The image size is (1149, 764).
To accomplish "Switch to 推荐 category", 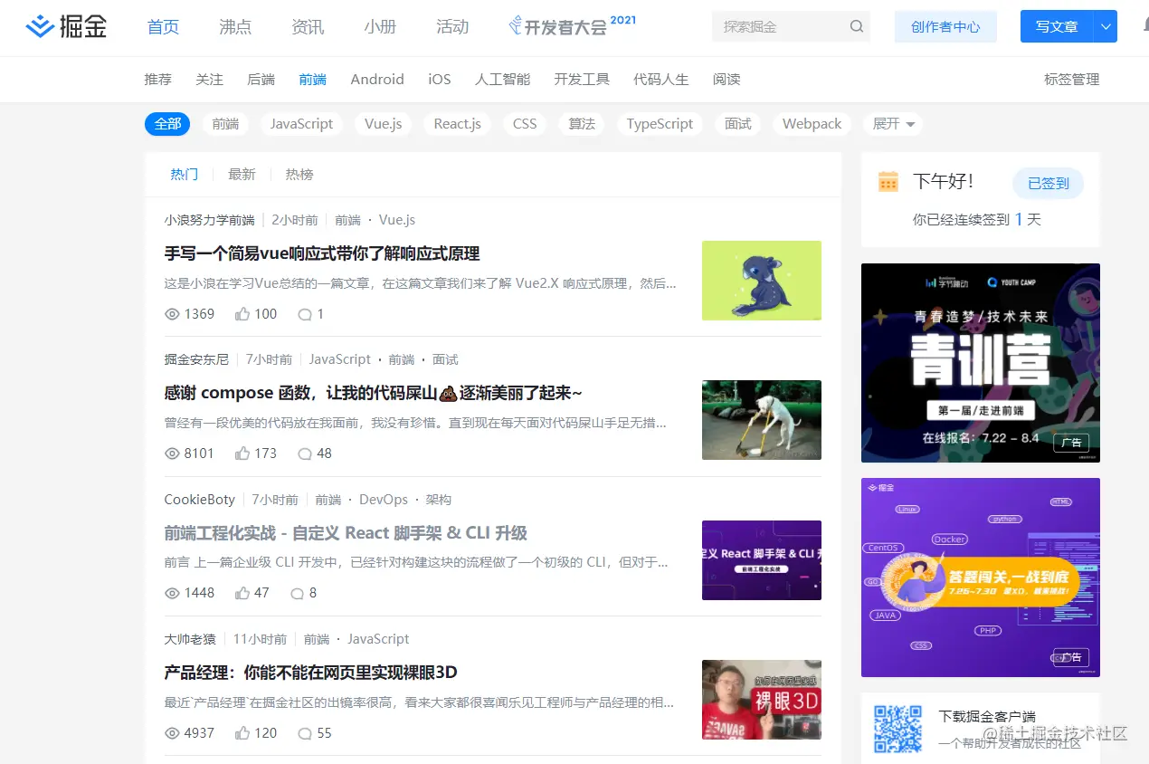I will pyautogui.click(x=157, y=80).
